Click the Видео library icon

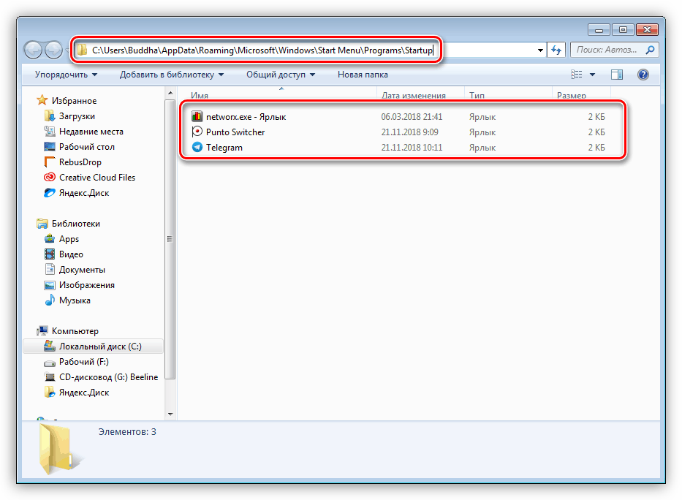point(50,254)
